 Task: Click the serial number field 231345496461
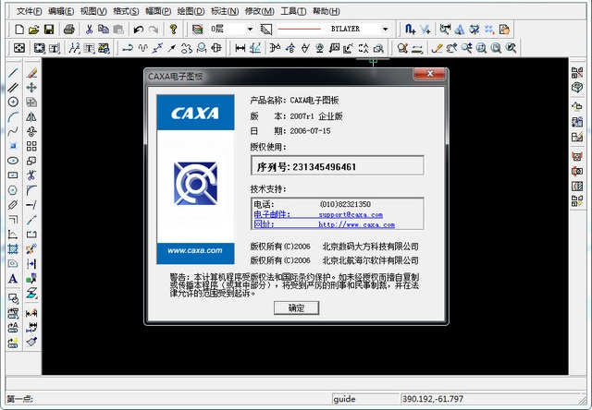(x=337, y=166)
